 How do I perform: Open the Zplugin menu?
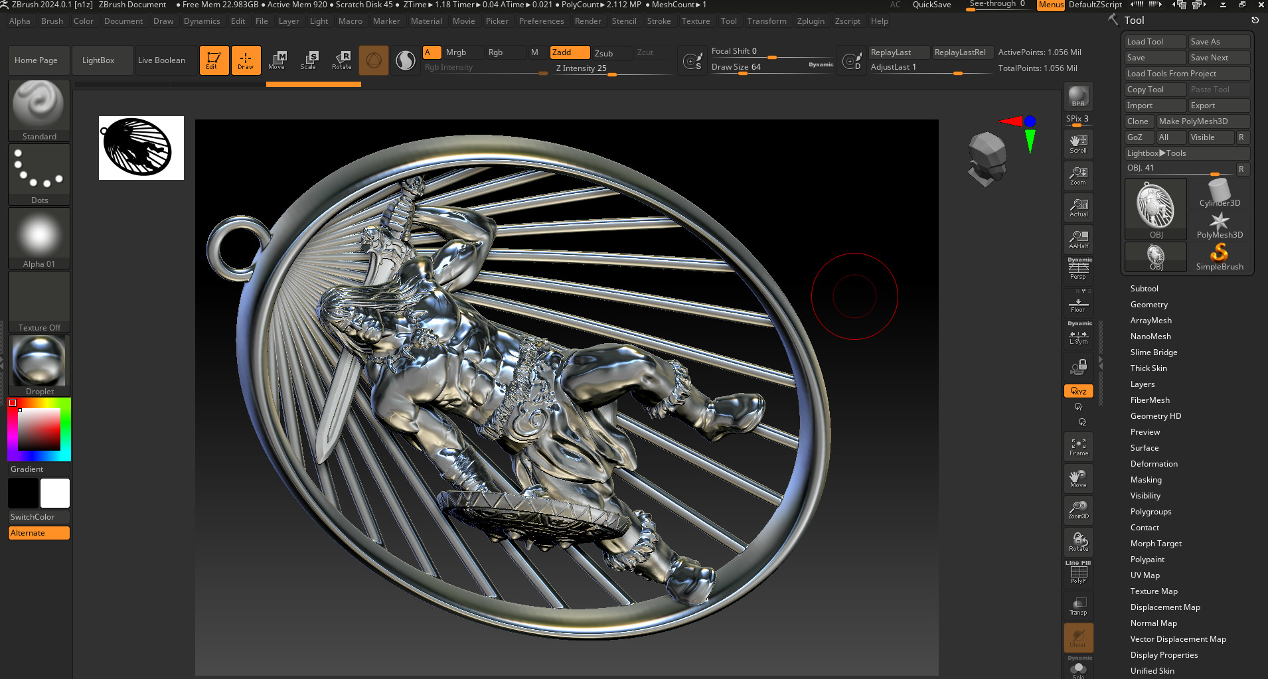(x=811, y=21)
